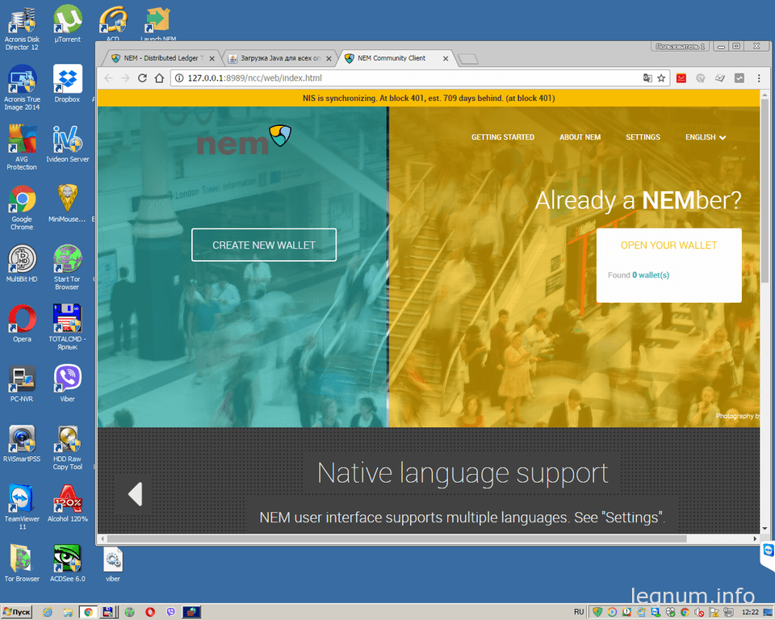Bookmark page with star icon
Viewport: 775px width, 620px height.
tap(661, 78)
